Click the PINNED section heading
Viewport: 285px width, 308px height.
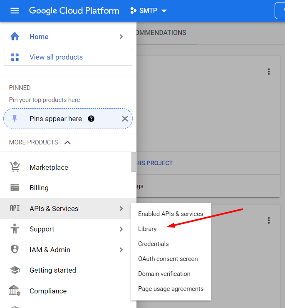click(20, 87)
